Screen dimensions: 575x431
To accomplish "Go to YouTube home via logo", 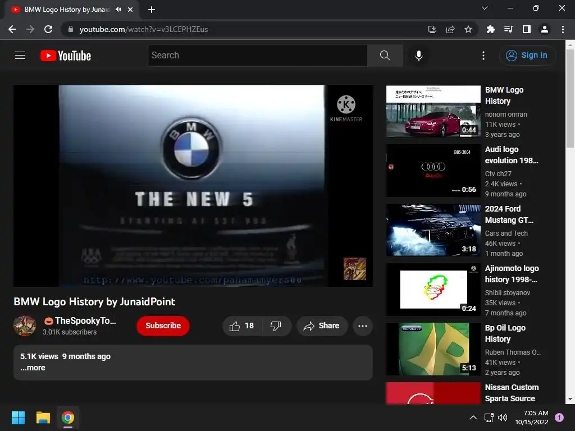I will (x=66, y=56).
